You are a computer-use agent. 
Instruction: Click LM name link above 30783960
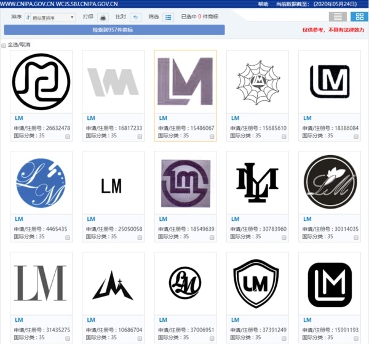(236, 219)
